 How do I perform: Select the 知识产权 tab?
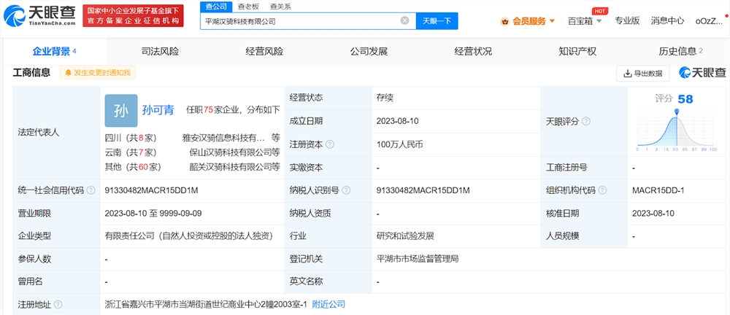click(577, 51)
